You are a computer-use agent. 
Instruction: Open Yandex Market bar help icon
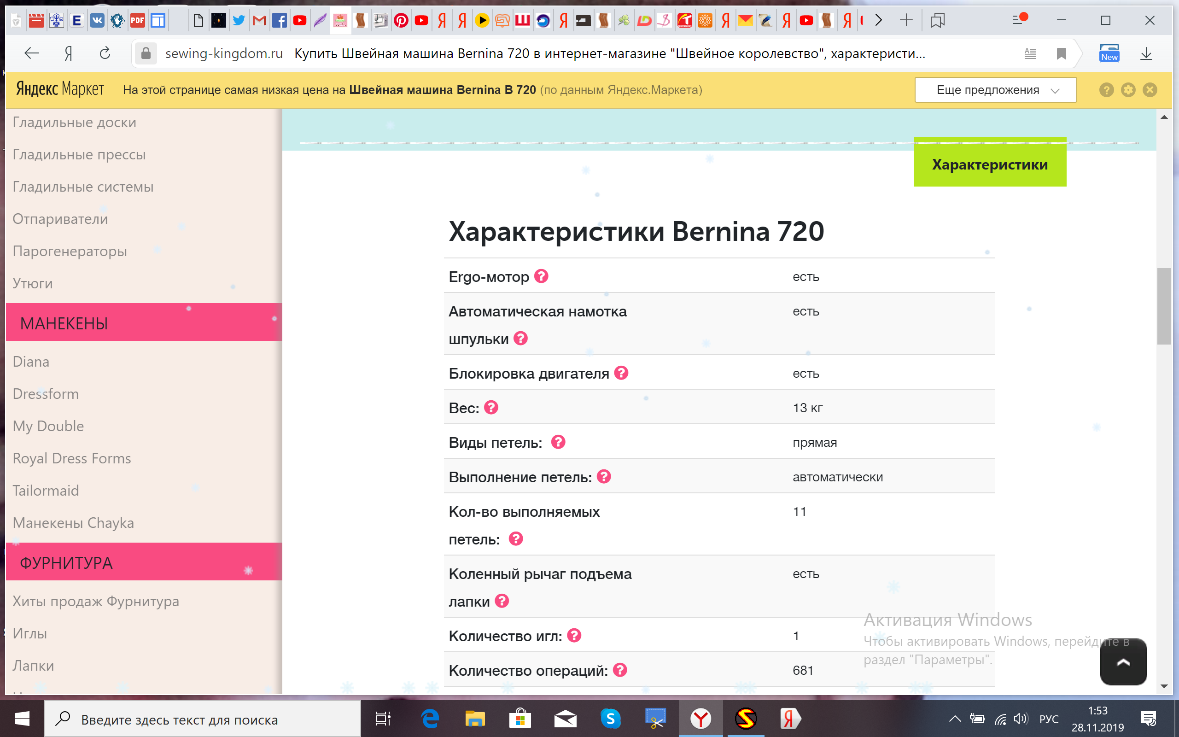tap(1106, 90)
